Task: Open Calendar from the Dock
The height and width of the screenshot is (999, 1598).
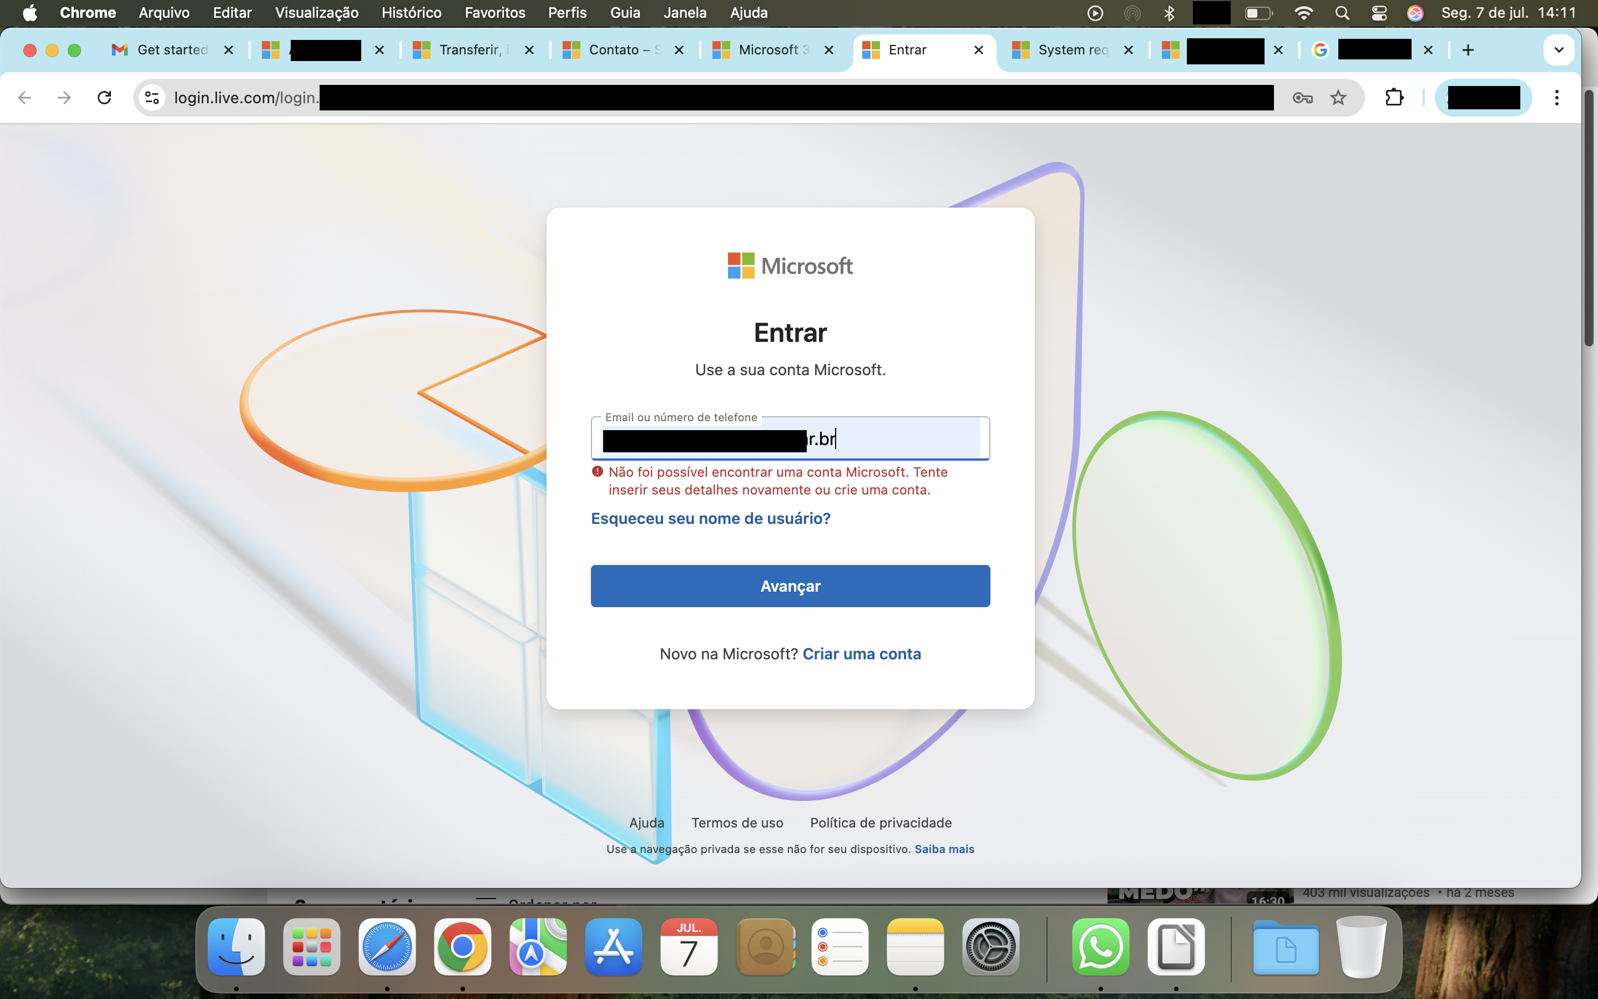Action: point(689,947)
